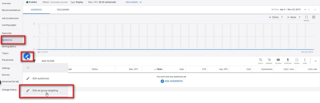320x103 pixels.
Task: Sort by CTR column header
Action: (x=204, y=69)
